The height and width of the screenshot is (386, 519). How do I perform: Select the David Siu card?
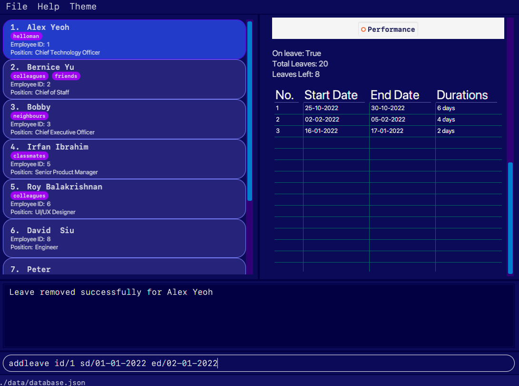[124, 238]
